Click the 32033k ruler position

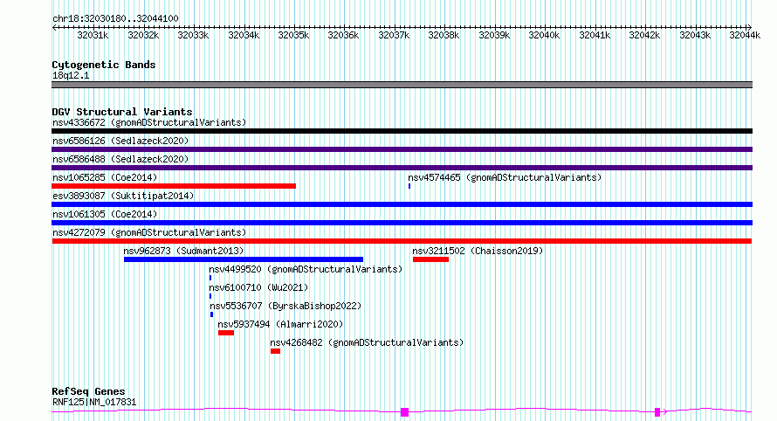click(193, 35)
